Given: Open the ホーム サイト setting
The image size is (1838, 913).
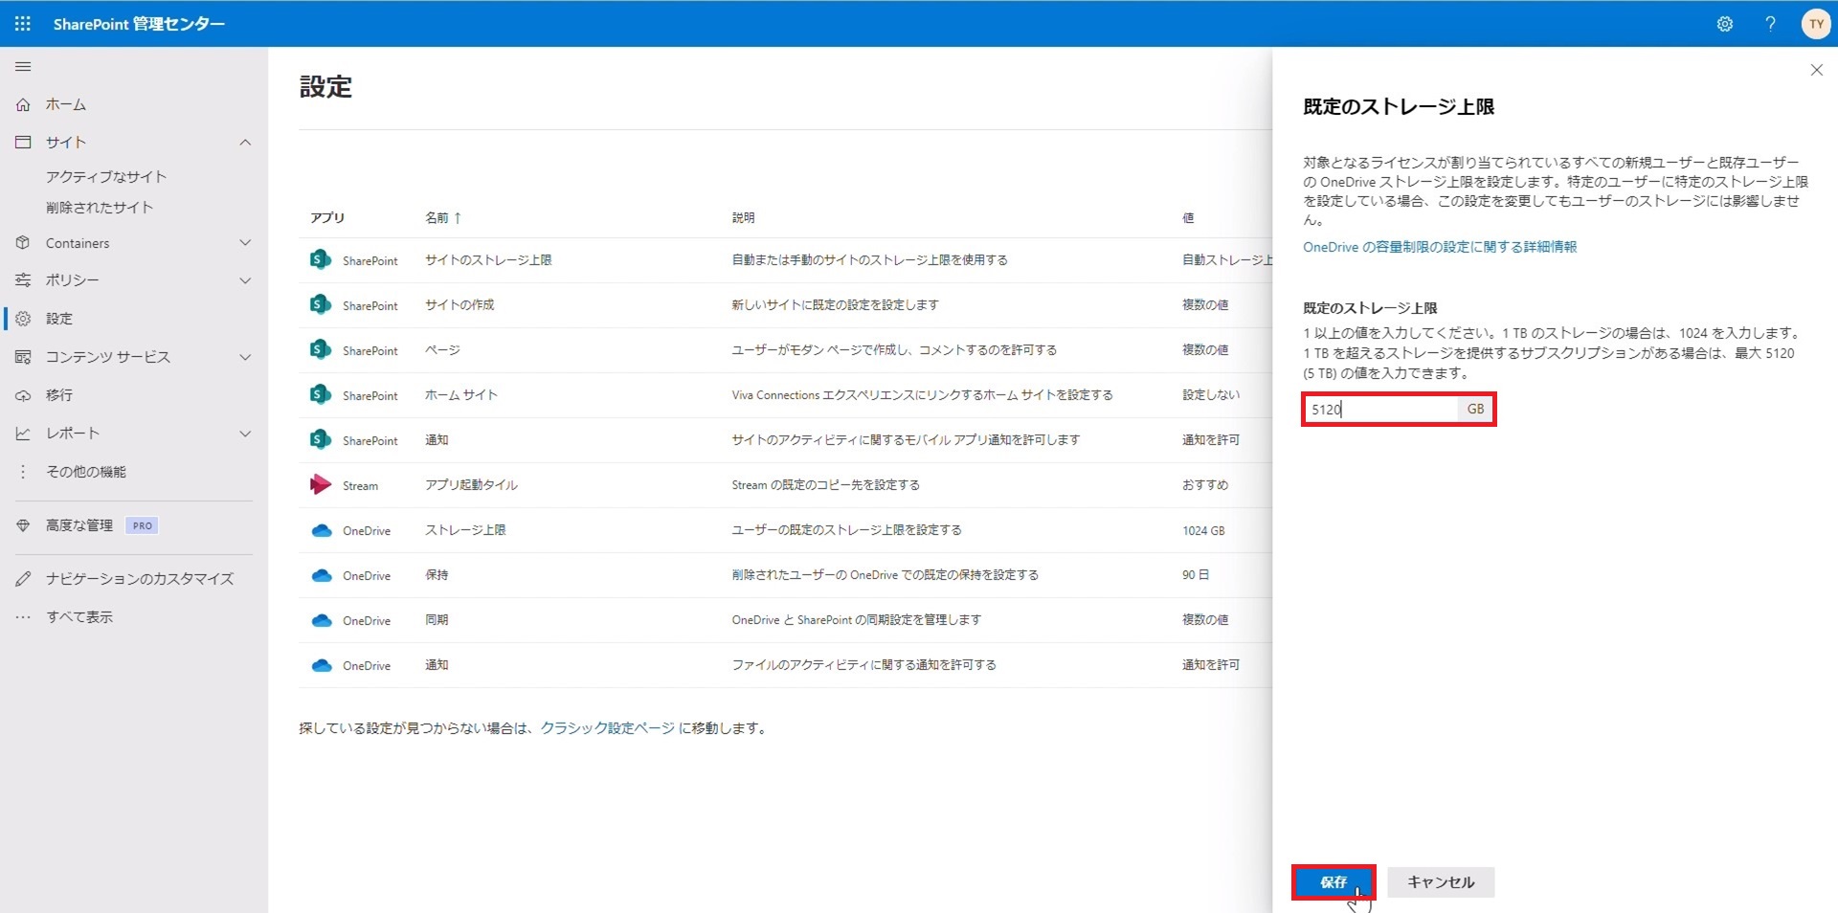Looking at the screenshot, I should click(461, 394).
